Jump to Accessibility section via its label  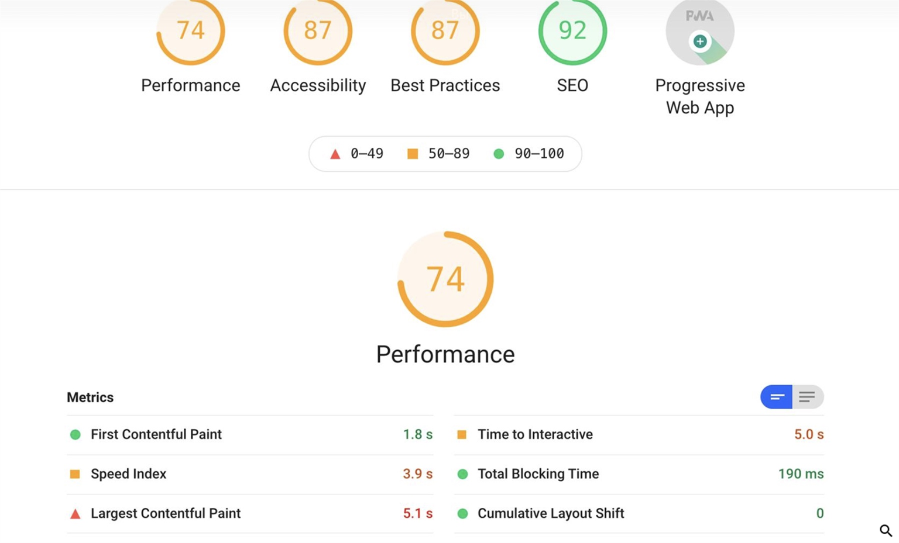tap(318, 85)
